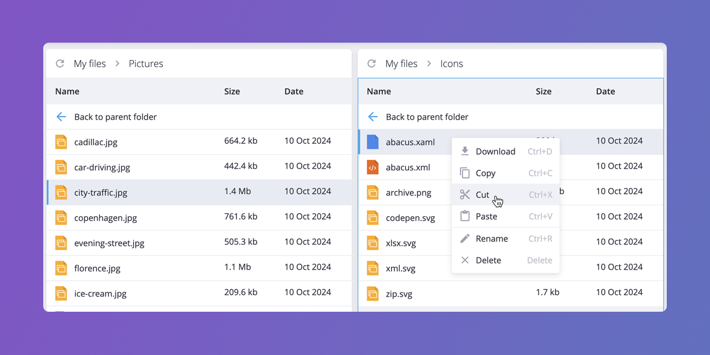Choose Paste from the context menu
Image resolution: width=710 pixels, height=355 pixels.
coord(506,216)
